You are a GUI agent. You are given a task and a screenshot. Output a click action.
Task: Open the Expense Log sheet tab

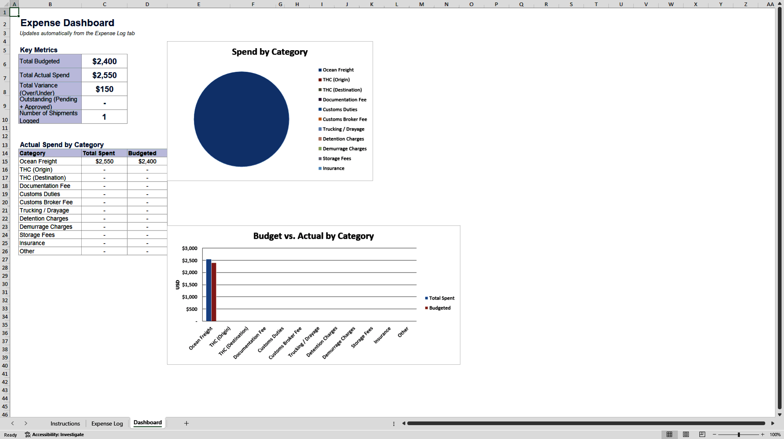[x=107, y=423]
